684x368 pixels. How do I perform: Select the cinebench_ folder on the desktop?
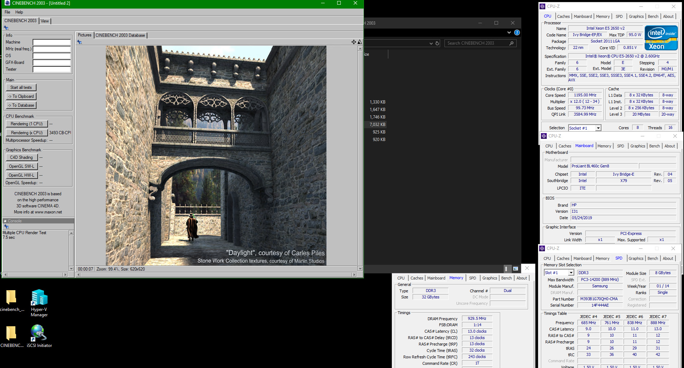[11, 301]
